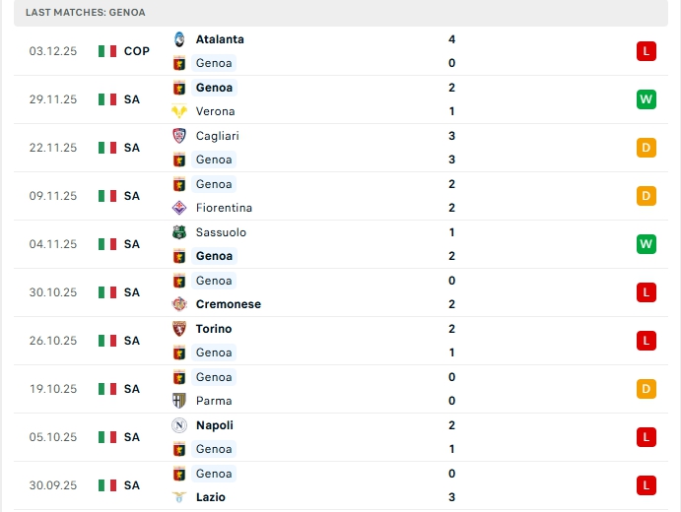Click the Torino club crest
The height and width of the screenshot is (512, 681).
(x=179, y=329)
